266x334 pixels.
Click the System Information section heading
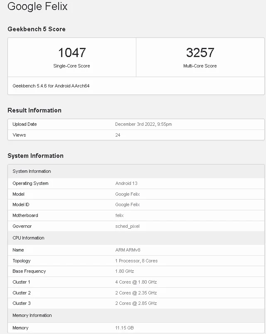[35, 156]
